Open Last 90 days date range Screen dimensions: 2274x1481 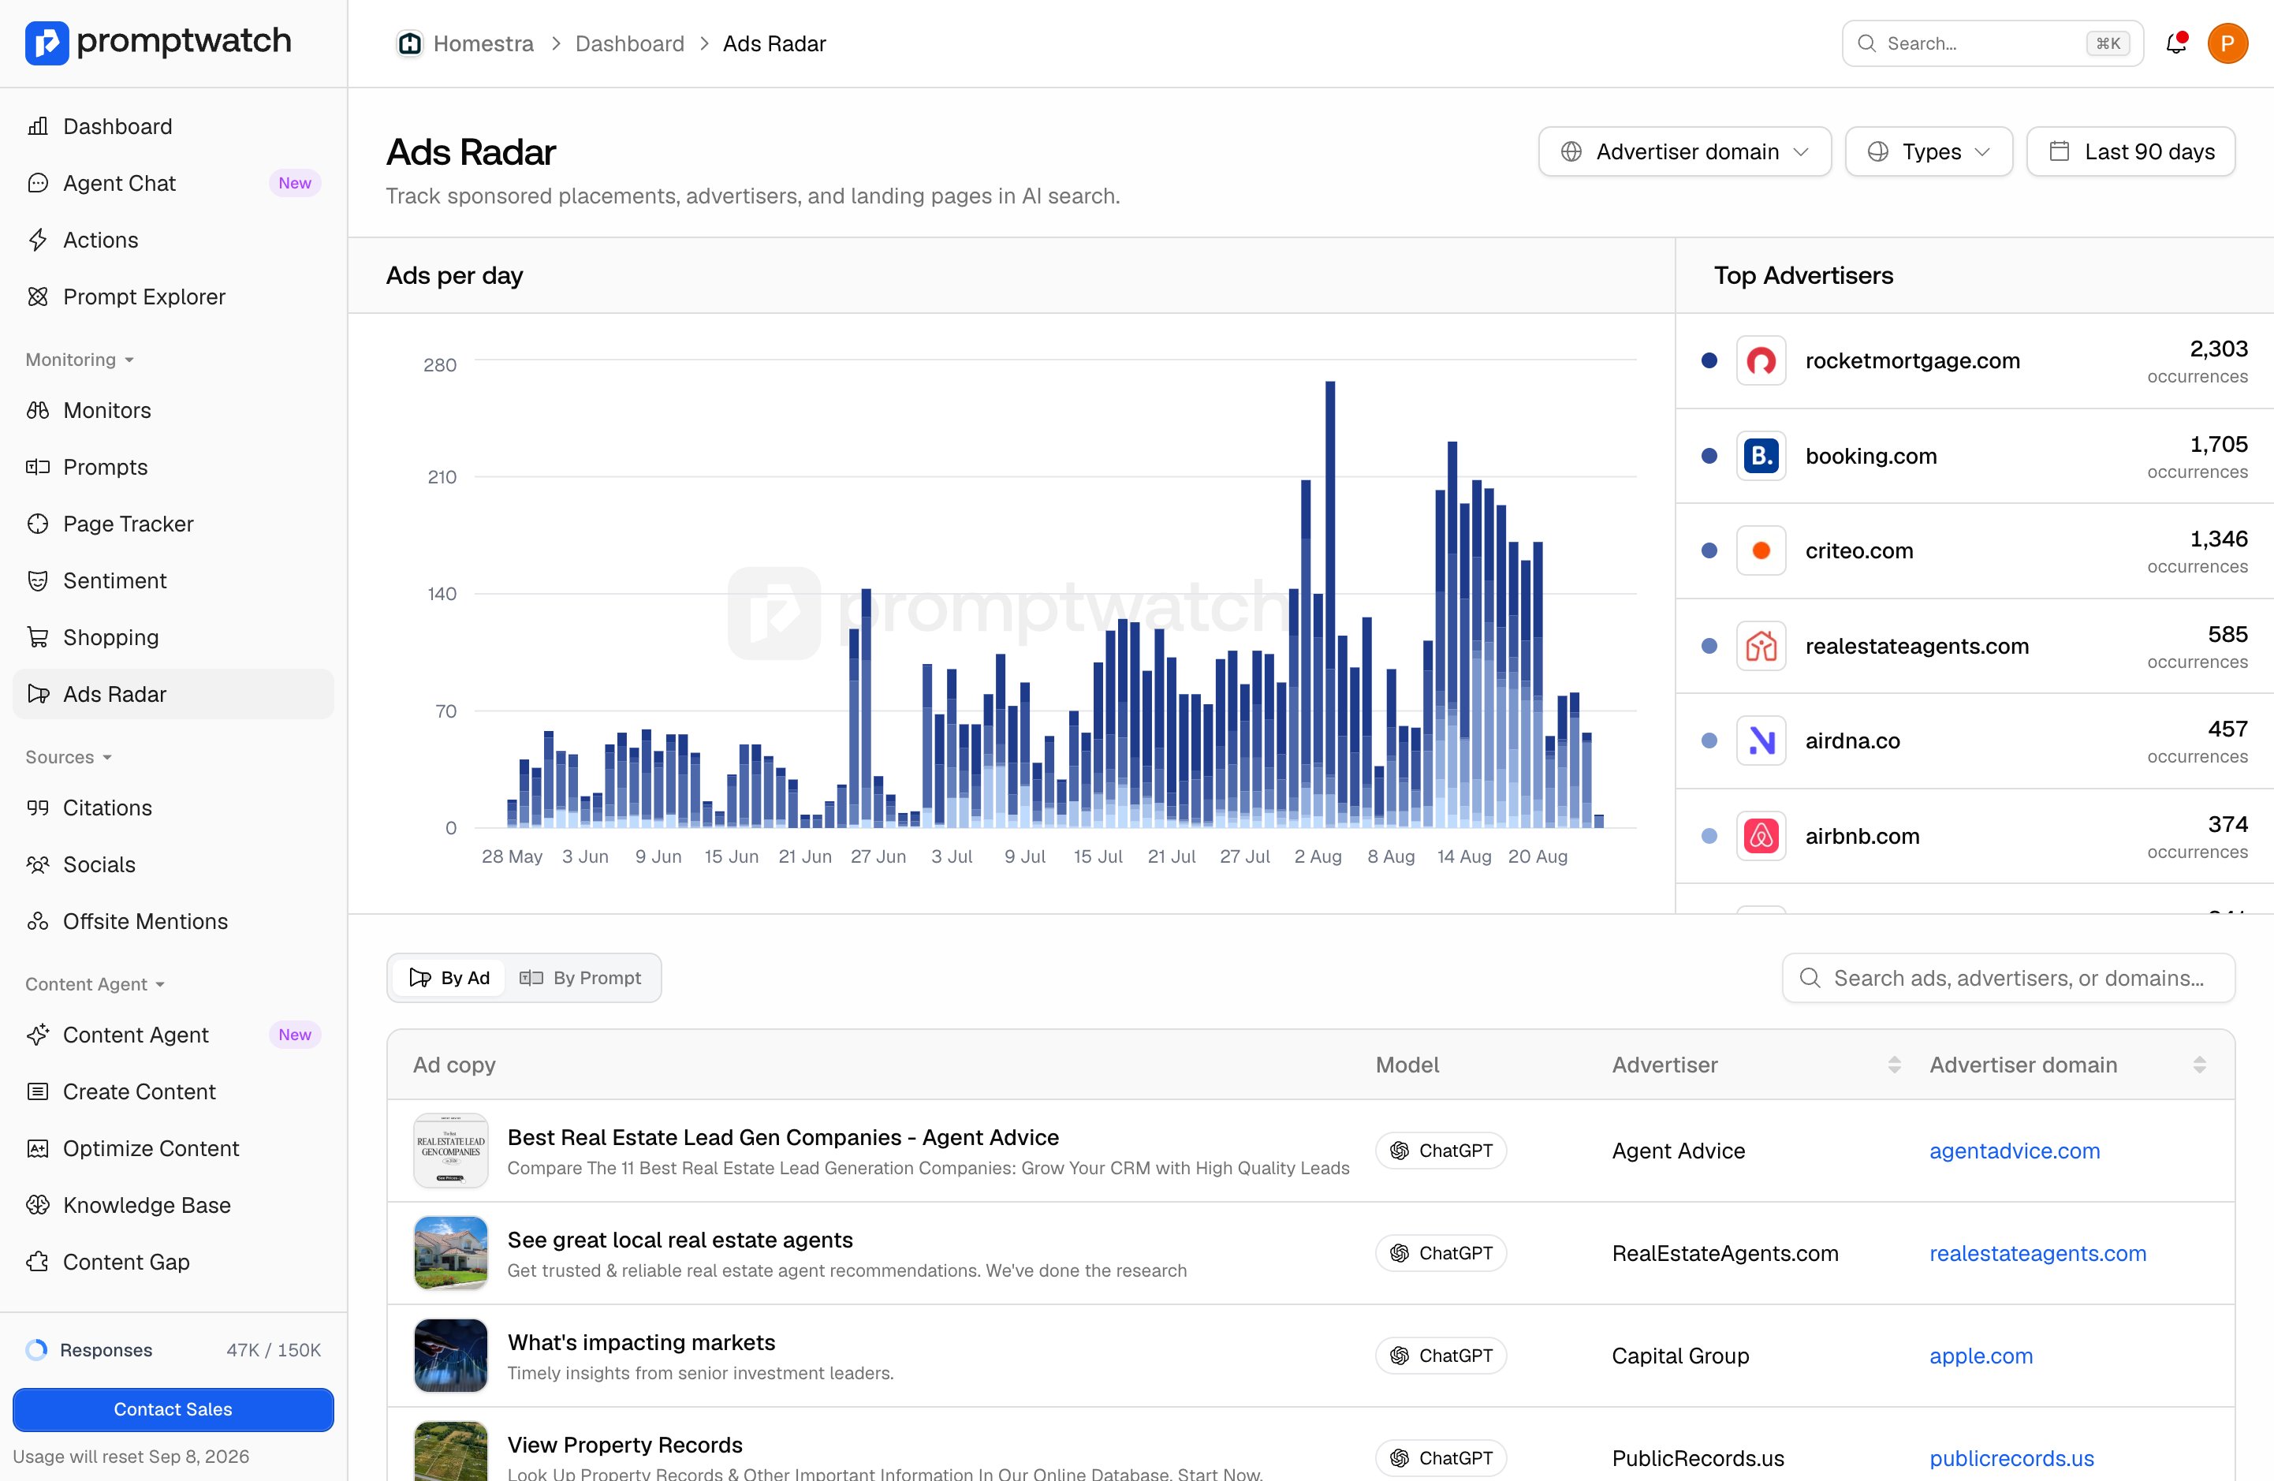pos(2130,151)
